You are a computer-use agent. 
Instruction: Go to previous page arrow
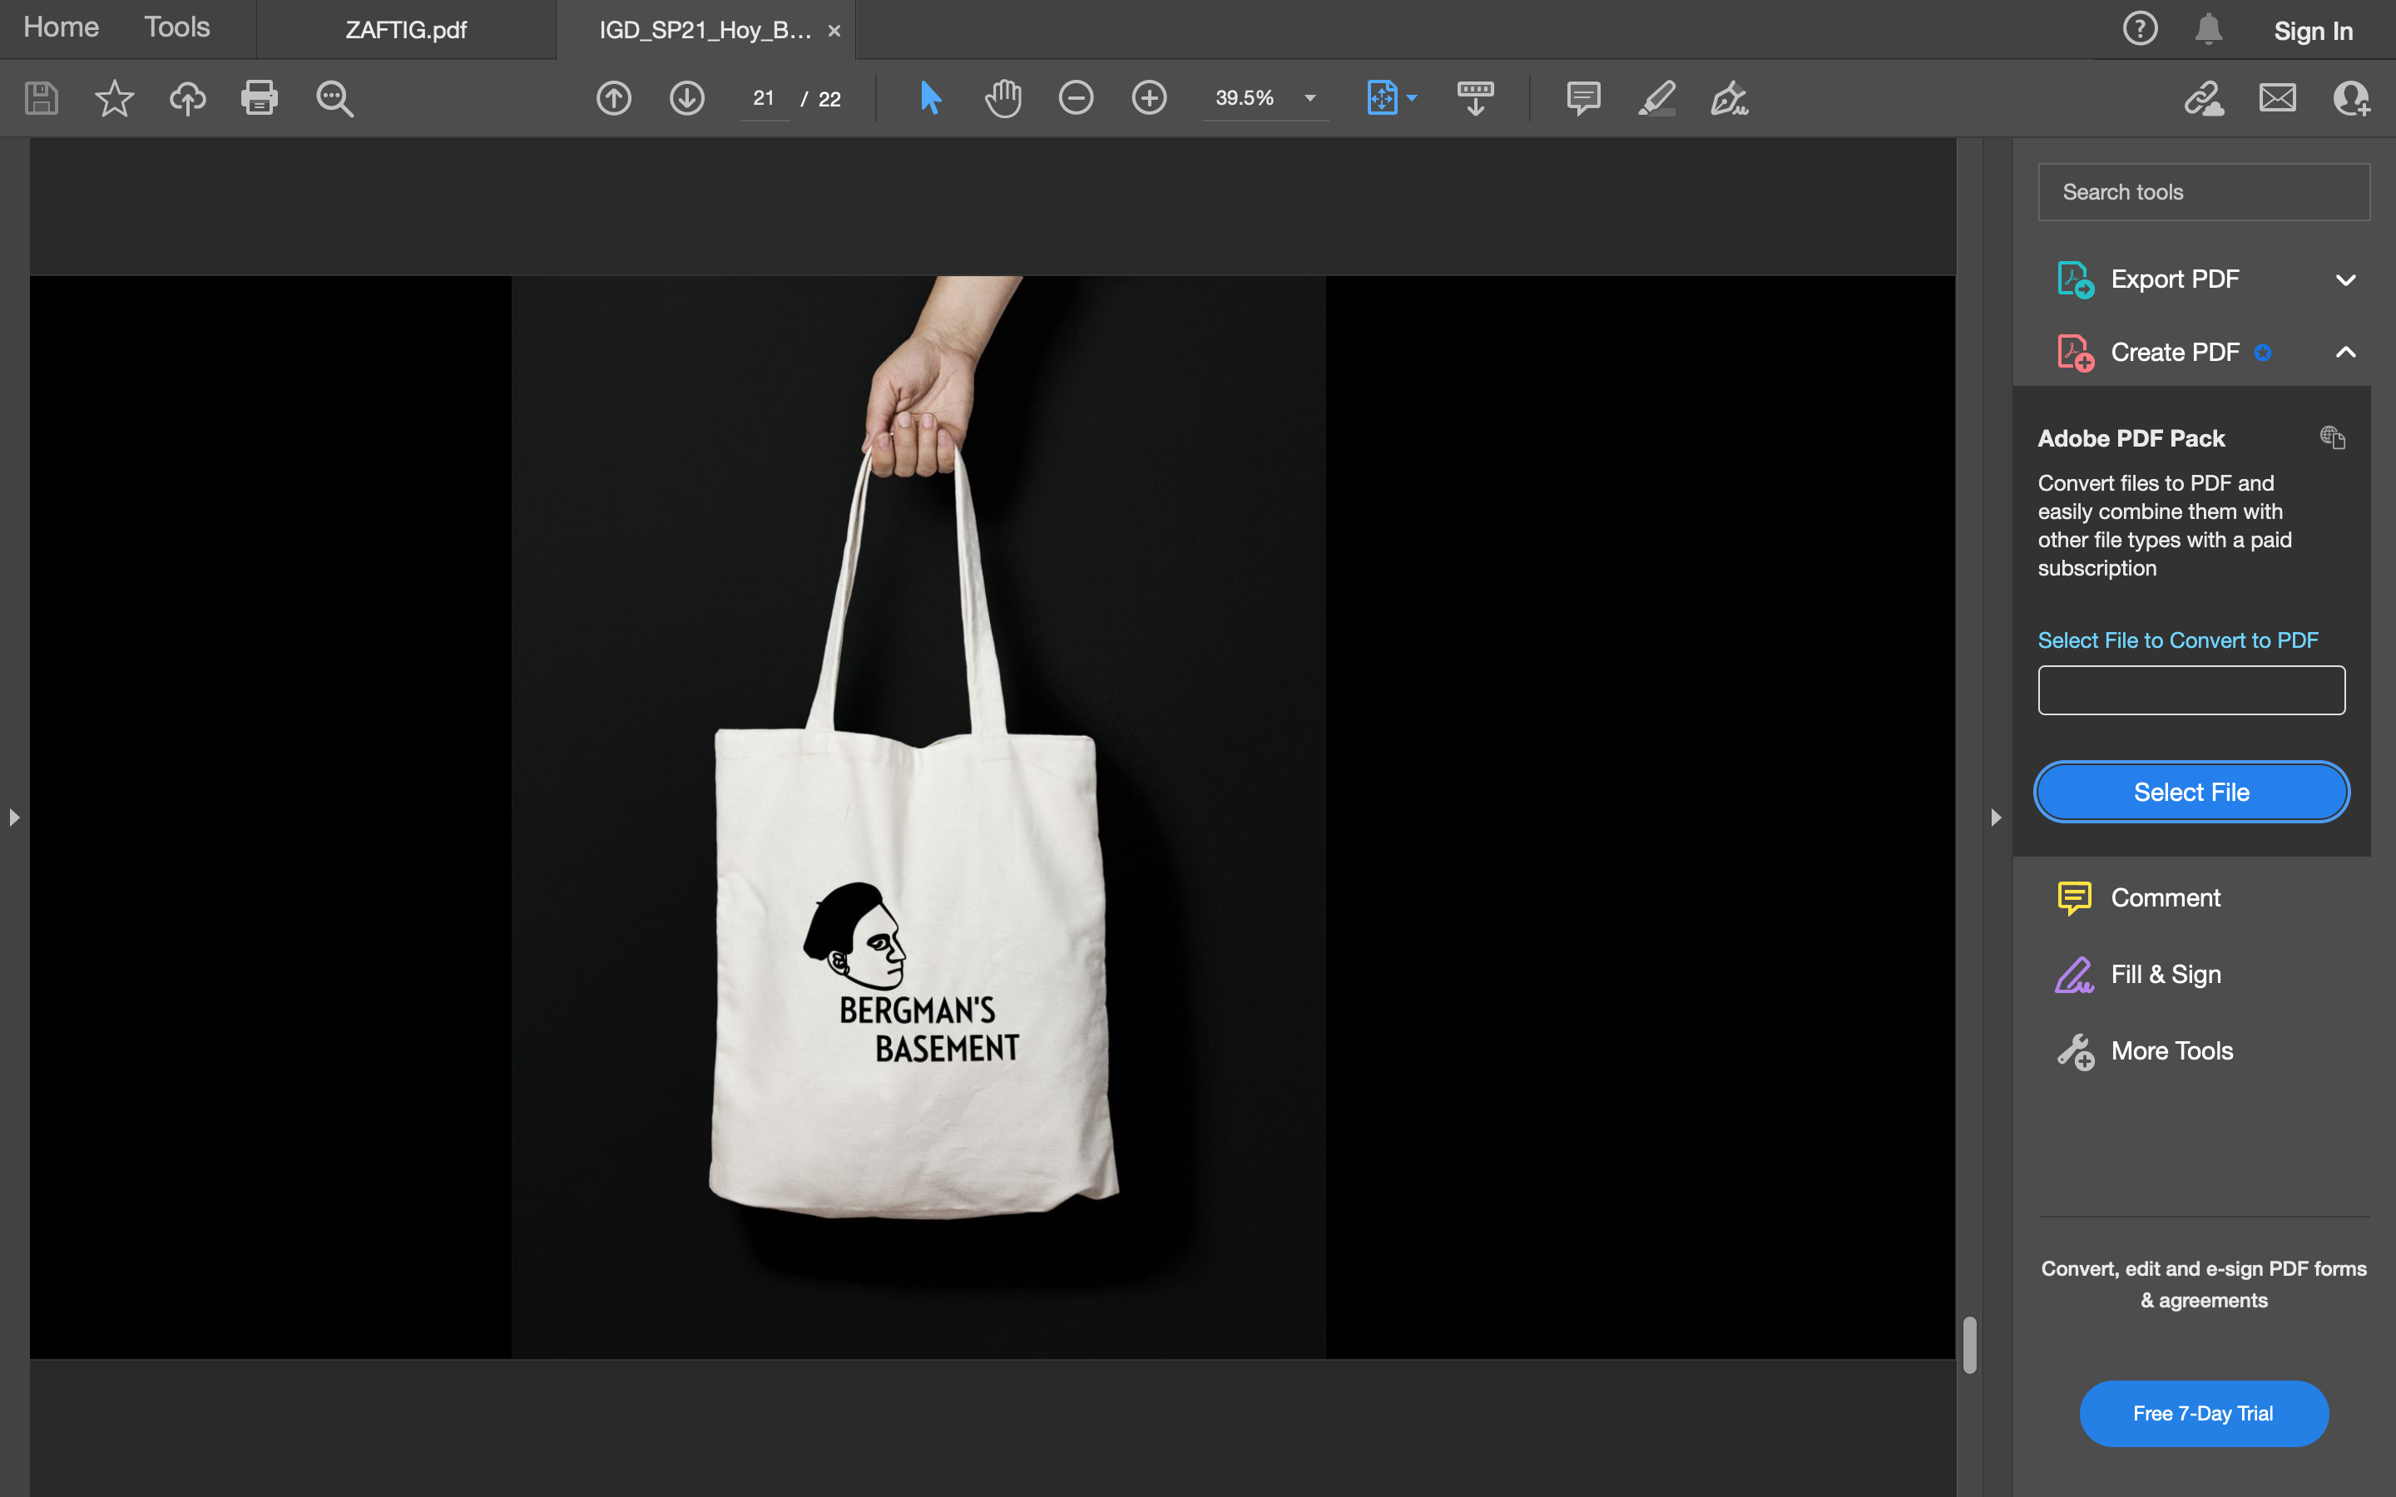coord(614,98)
